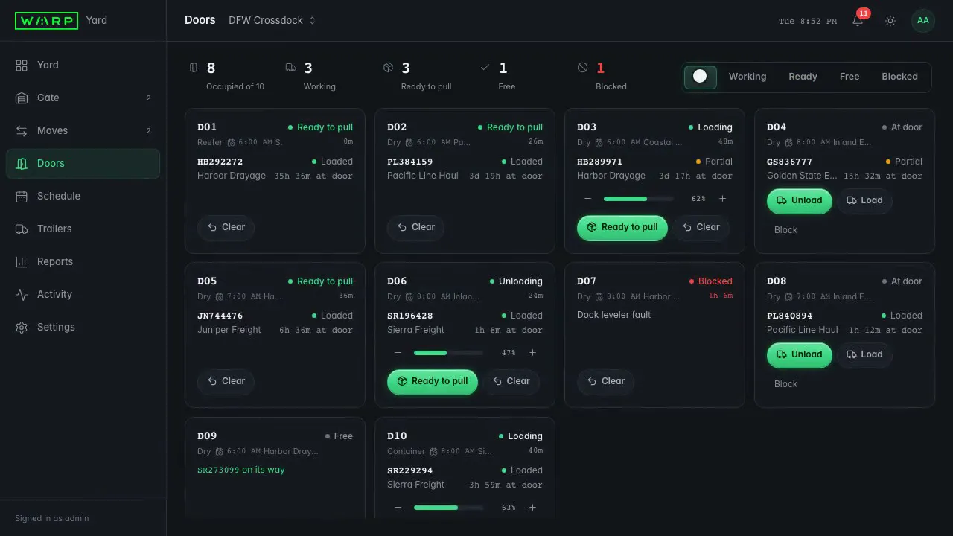The height and width of the screenshot is (536, 953).
Task: Decrease D03 loading progress with minus
Action: point(588,199)
